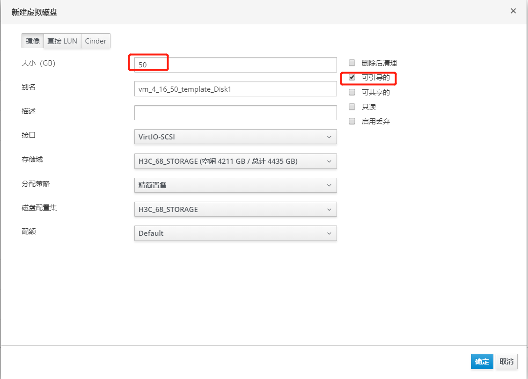The image size is (528, 379).
Task: Switch to the 直接 LUN tab
Action: click(62, 41)
